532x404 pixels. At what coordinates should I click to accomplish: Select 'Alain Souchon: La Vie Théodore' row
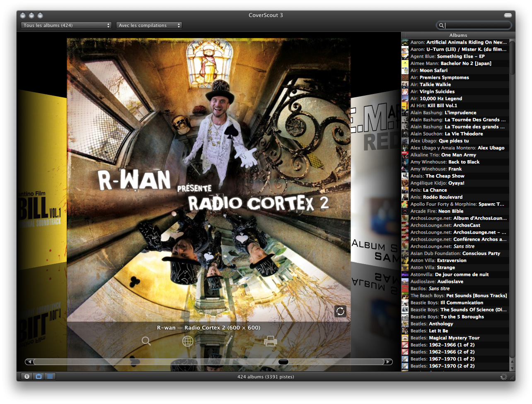coord(455,134)
